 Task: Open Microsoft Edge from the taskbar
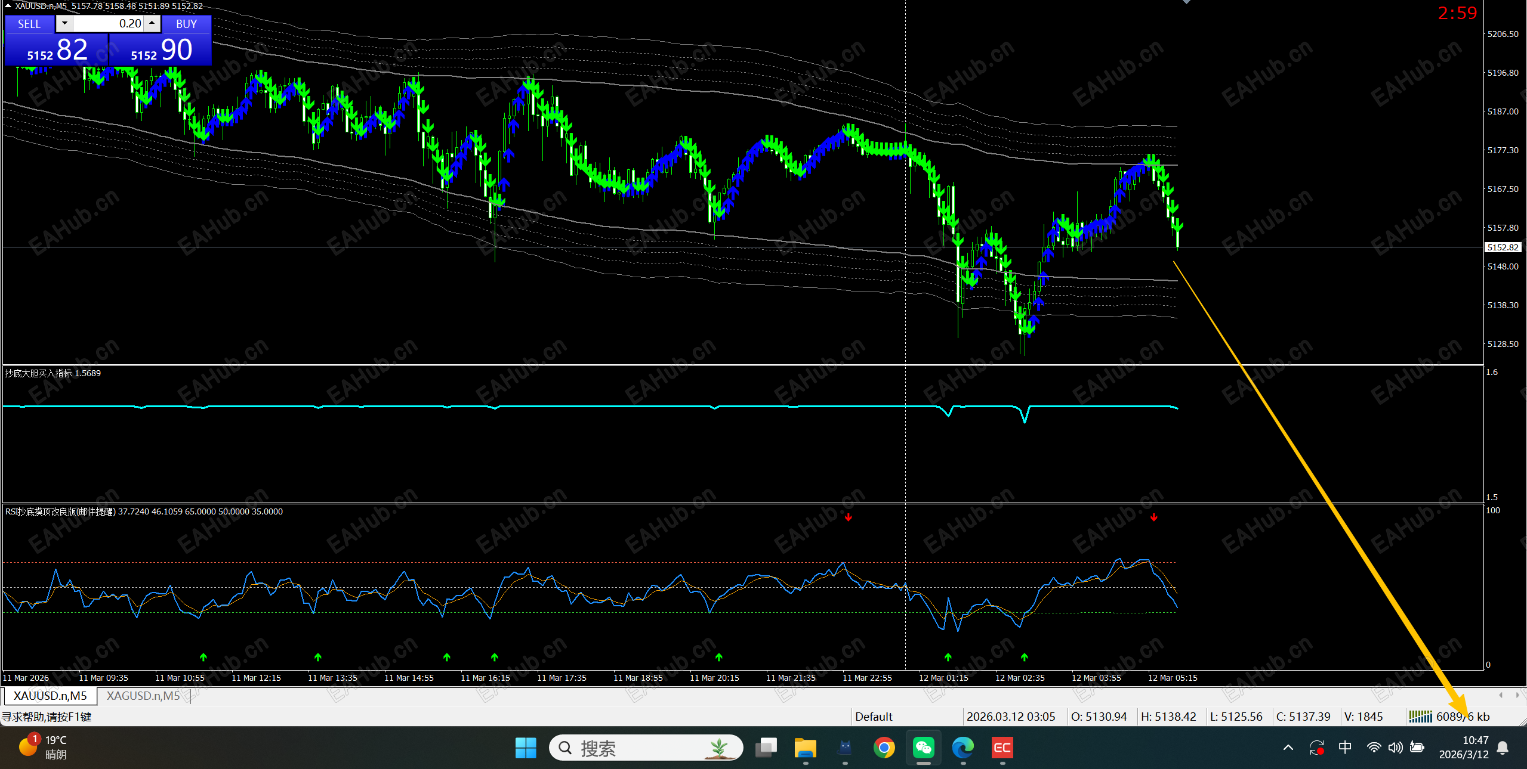(963, 748)
